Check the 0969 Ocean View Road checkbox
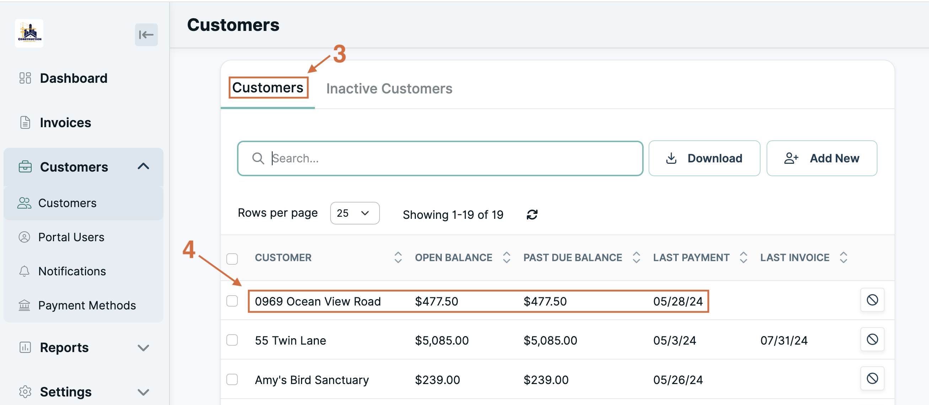The height and width of the screenshot is (405, 929). pos(232,301)
